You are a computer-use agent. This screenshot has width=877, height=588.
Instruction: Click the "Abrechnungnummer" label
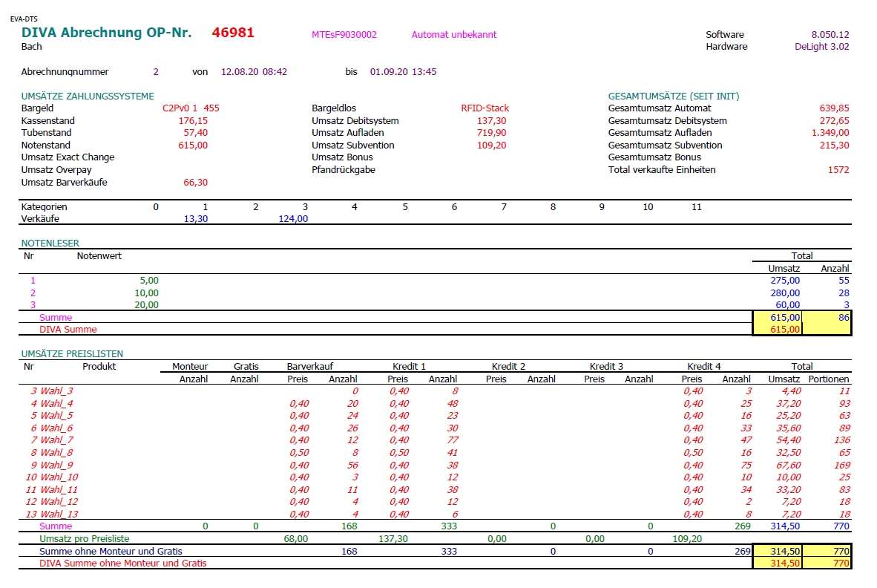65,71
